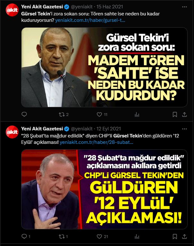The width and height of the screenshot is (194, 246).
Task: Open yeniakit.com.tr/haber/28-subat... link
Action: pyautogui.click(x=96, y=142)
